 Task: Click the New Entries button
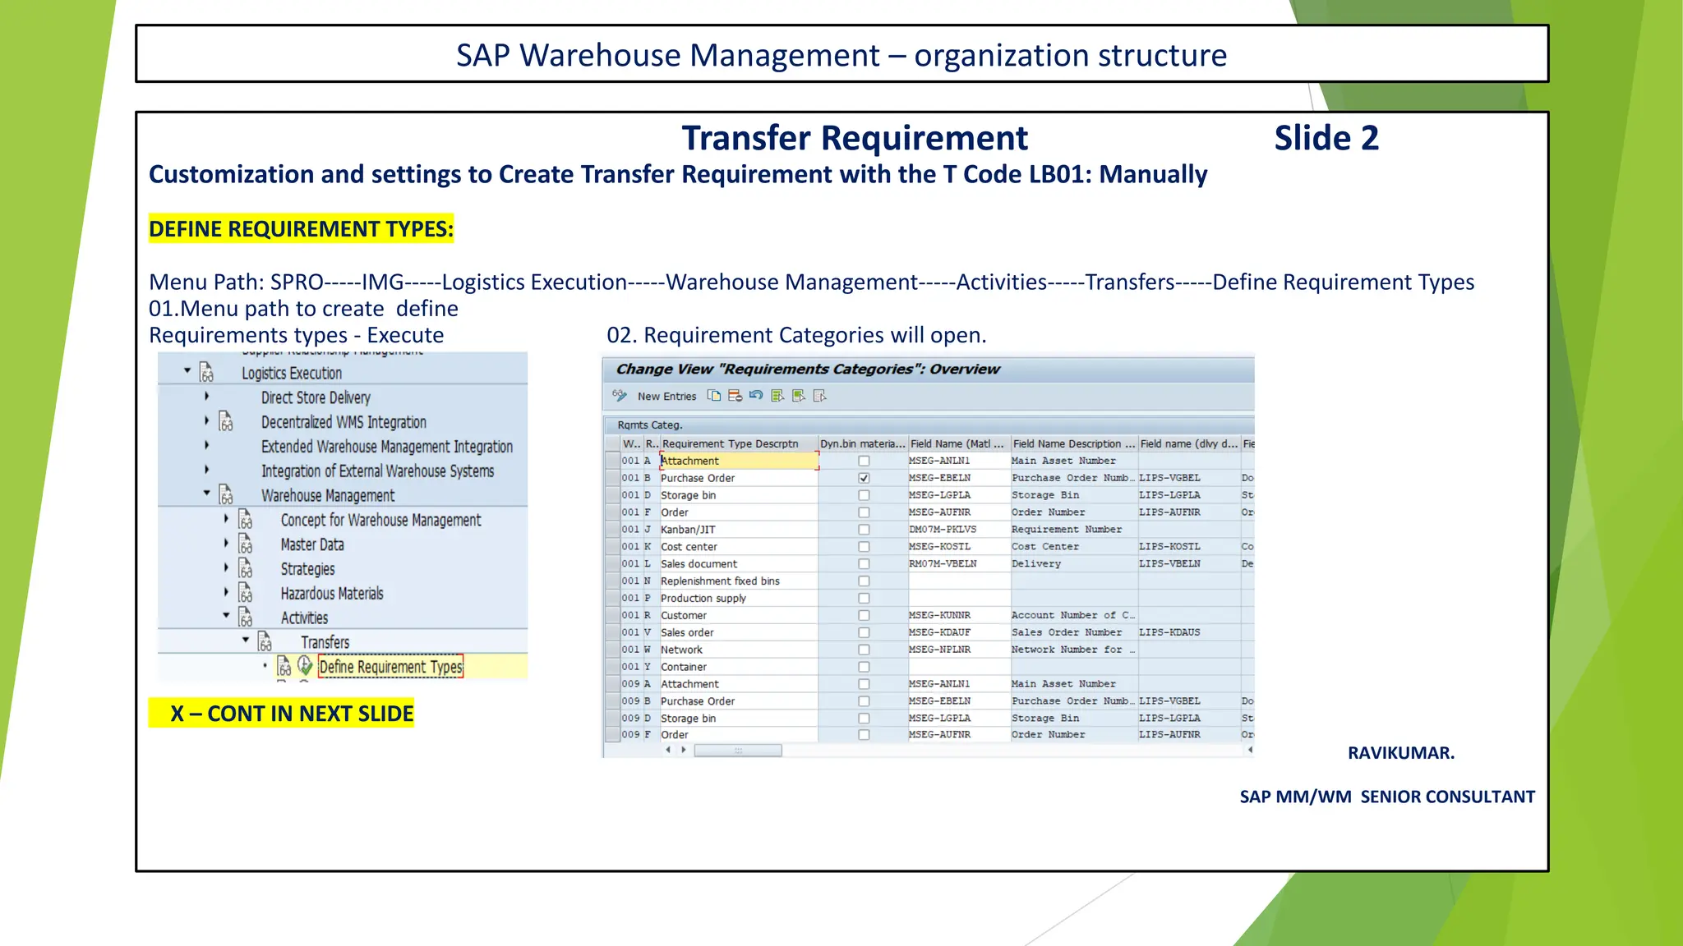pos(666,397)
